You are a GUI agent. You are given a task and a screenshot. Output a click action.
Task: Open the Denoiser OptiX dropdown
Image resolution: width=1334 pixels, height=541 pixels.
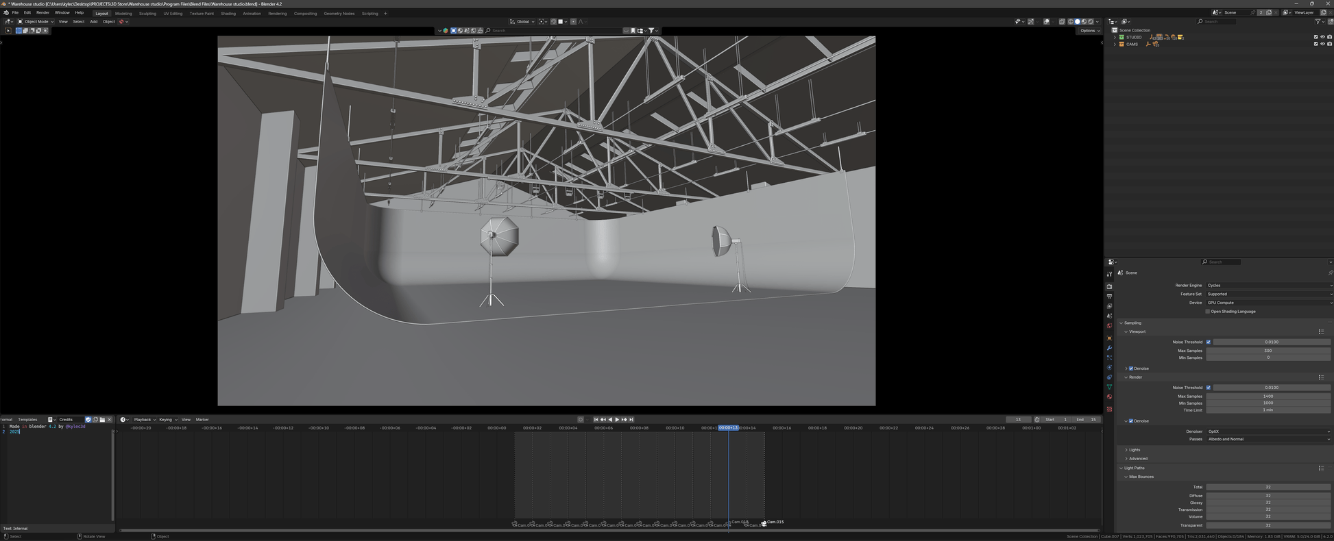[1268, 431]
